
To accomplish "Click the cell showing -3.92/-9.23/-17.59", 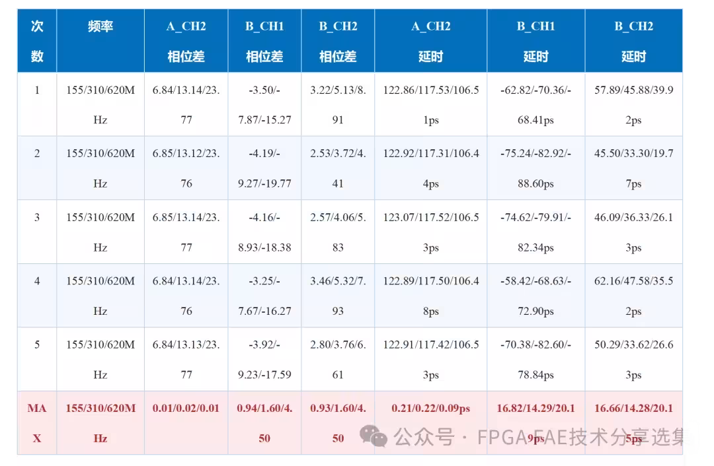I will 264,359.
